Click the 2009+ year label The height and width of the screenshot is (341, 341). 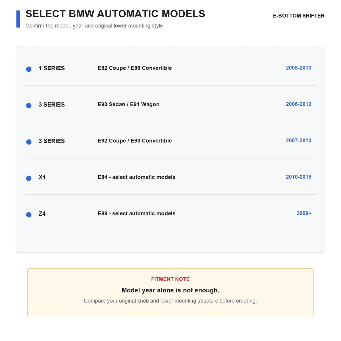coord(304,213)
